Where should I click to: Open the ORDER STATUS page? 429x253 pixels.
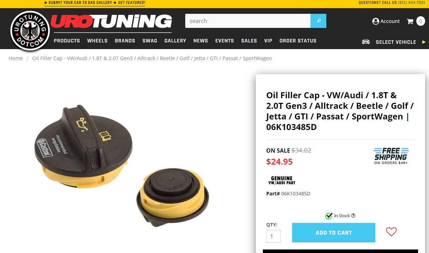298,41
